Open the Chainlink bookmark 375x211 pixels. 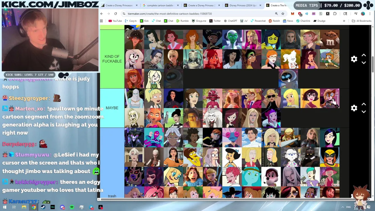(x=303, y=21)
